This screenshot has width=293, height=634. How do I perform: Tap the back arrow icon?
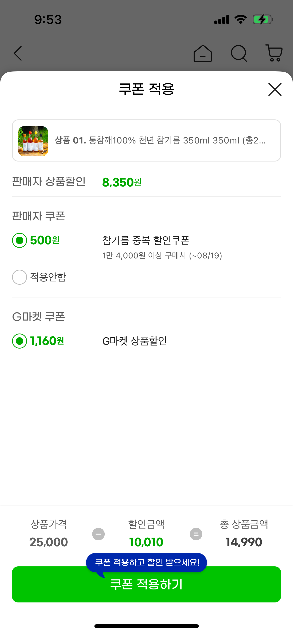[18, 53]
